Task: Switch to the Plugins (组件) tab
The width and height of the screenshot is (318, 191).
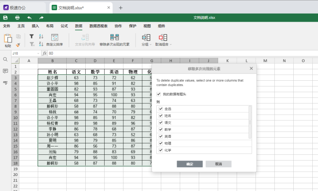Action: pyautogui.click(x=162, y=26)
